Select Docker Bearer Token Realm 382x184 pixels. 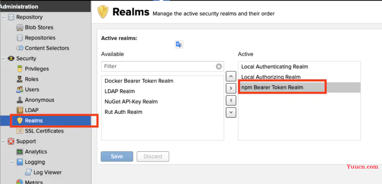[x=163, y=81]
